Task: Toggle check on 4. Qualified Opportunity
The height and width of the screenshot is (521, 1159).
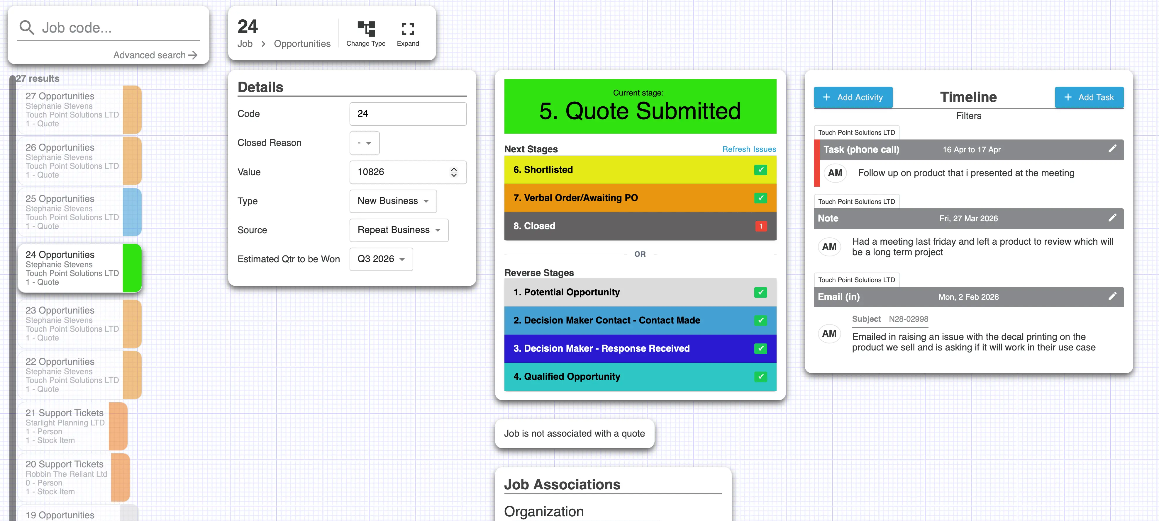Action: [x=760, y=377]
